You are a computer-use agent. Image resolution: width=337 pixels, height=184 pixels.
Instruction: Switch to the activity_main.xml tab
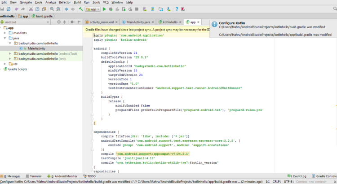101,22
